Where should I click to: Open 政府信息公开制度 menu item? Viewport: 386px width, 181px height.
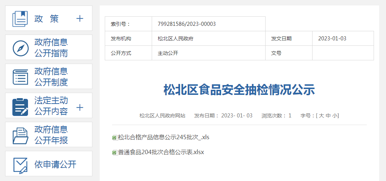51,77
